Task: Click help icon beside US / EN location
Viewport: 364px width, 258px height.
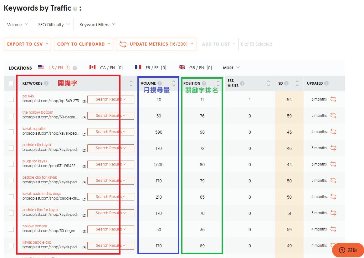Action: (x=75, y=68)
